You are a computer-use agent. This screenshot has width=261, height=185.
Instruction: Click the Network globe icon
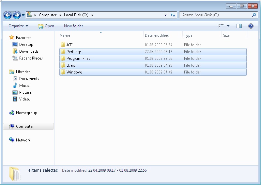click(x=12, y=140)
